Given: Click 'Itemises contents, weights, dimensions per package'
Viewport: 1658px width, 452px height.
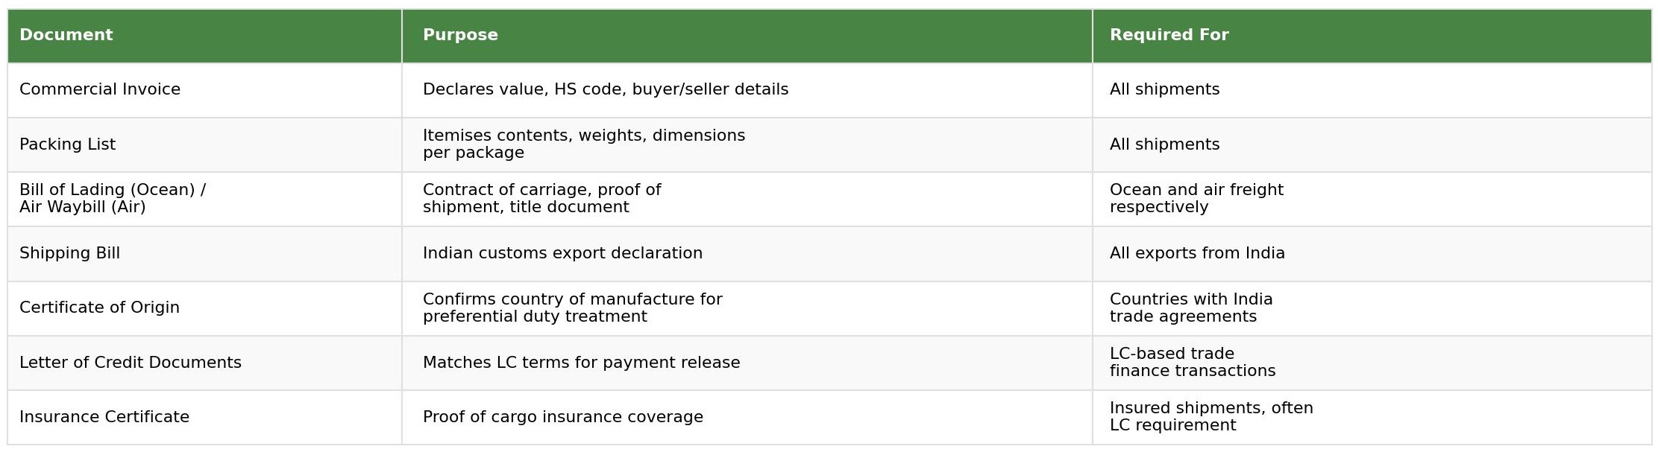Looking at the screenshot, I should tap(747, 144).
